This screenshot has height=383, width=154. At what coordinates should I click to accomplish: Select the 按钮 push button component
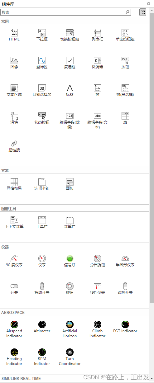point(125,60)
